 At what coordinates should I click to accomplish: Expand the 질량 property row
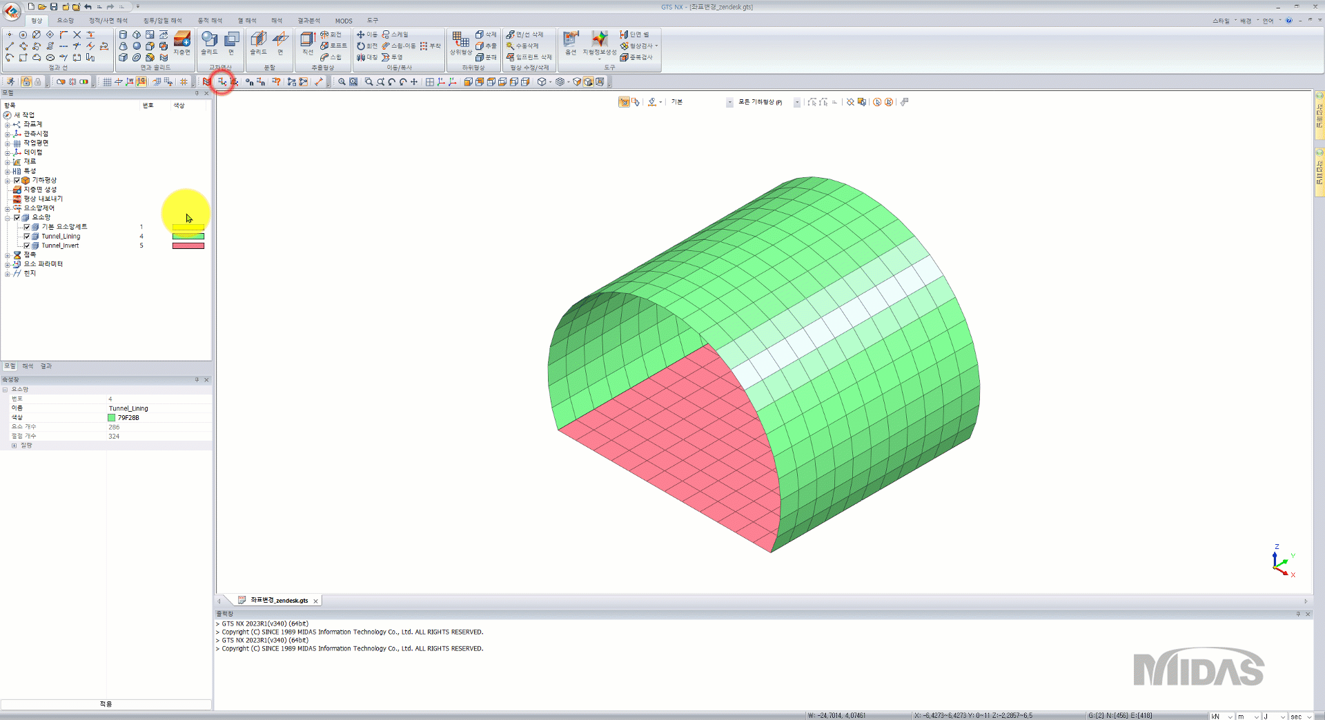tap(14, 446)
